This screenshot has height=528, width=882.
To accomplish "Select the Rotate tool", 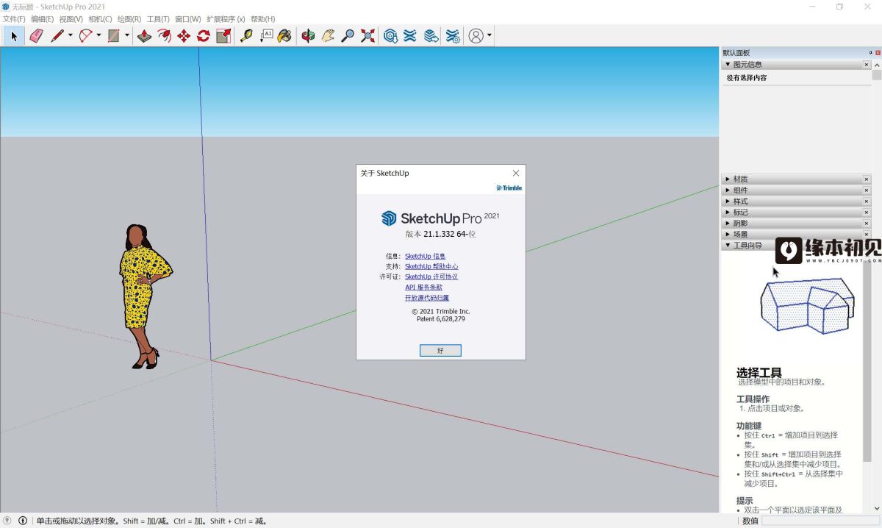I will pos(204,35).
